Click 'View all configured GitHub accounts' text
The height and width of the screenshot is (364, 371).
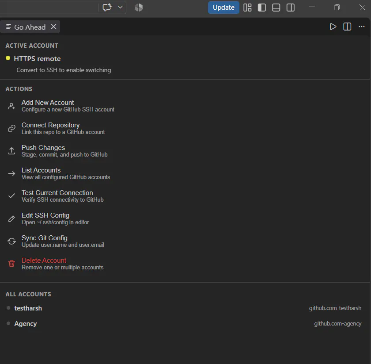point(66,177)
